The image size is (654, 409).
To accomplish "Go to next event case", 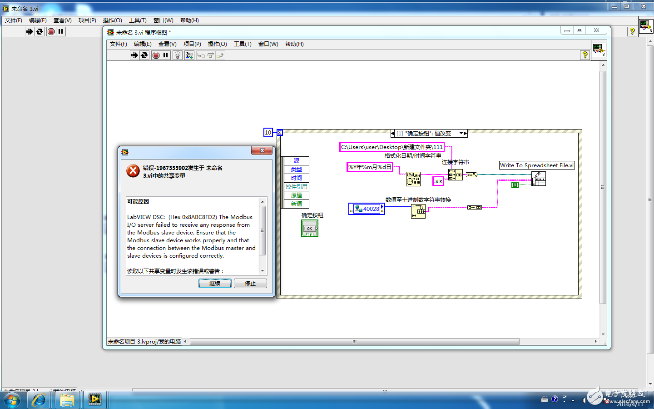I will pyautogui.click(x=466, y=134).
